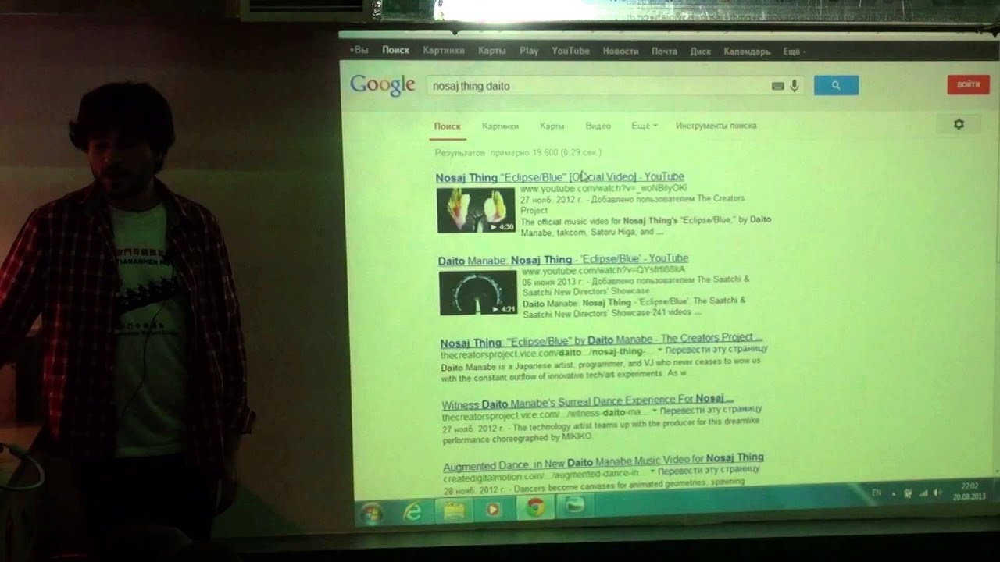
Task: Click the URL www.youtube.com/watch?v=_woNBiIyOKI
Action: (603, 188)
